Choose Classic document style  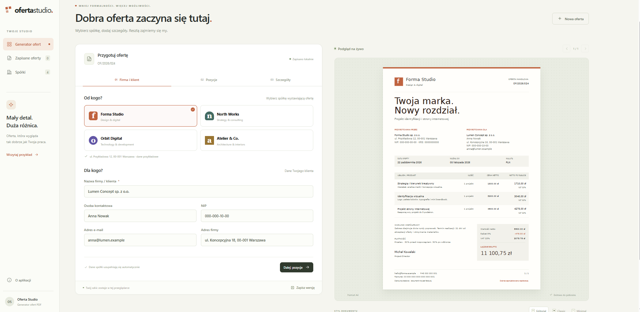tap(559, 311)
